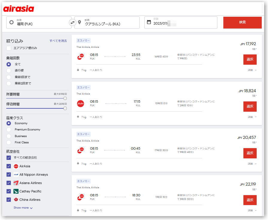Click baggage icon on JPY 18,824 flight
The width and height of the screenshot is (268, 220).
point(78,117)
